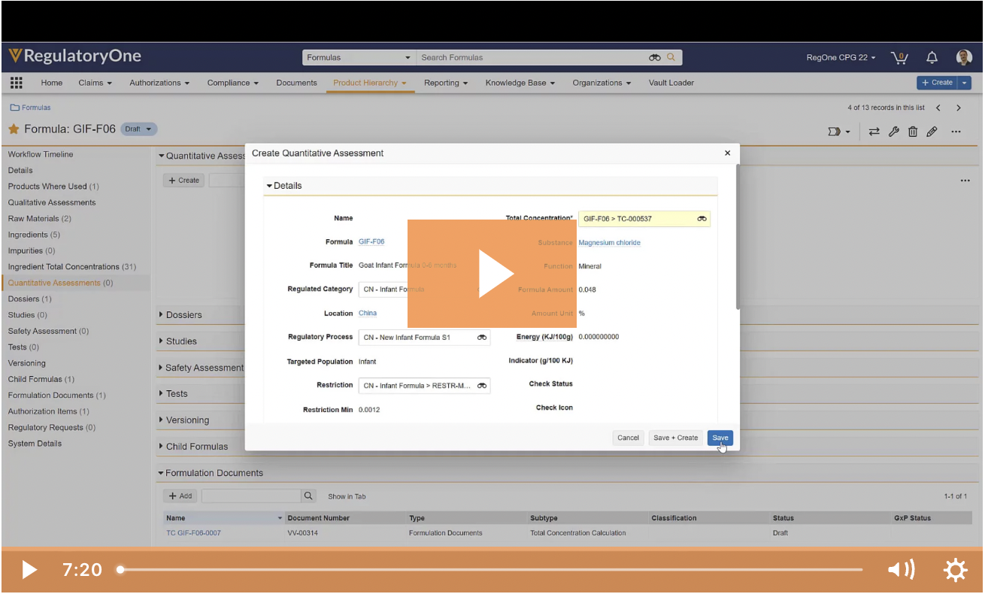Click the pencil edit icon
This screenshot has height=594, width=985.
(932, 132)
